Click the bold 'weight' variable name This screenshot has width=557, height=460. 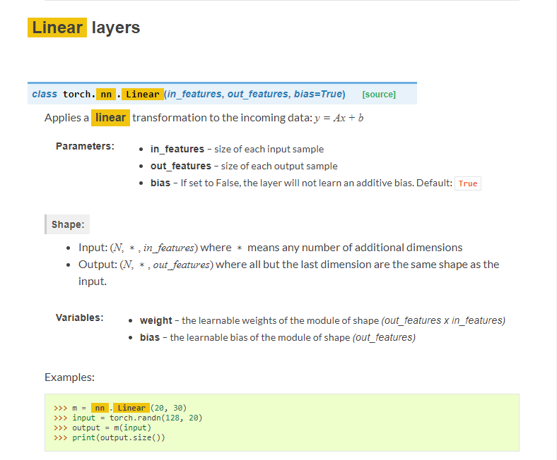tap(156, 320)
